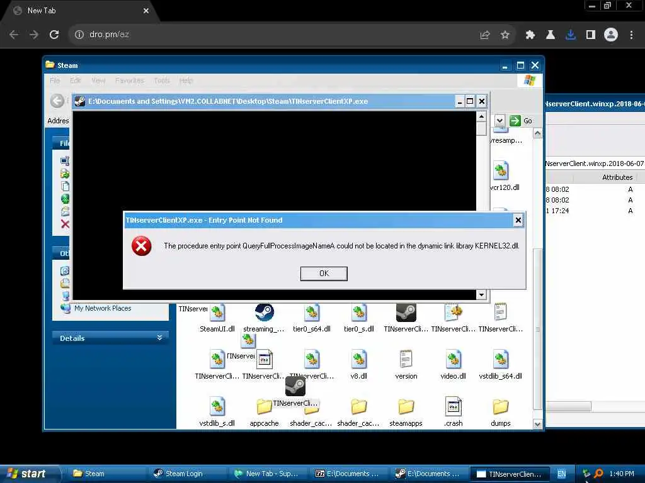Open the Explorer address dropdown arrow

(499, 121)
